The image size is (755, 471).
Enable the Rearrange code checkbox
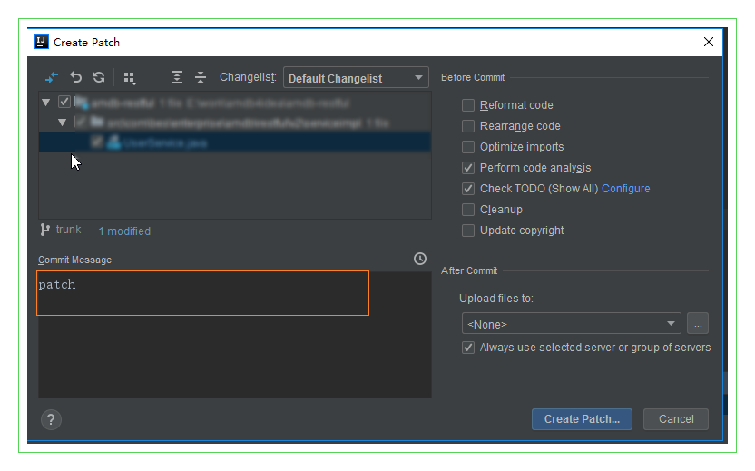point(468,126)
